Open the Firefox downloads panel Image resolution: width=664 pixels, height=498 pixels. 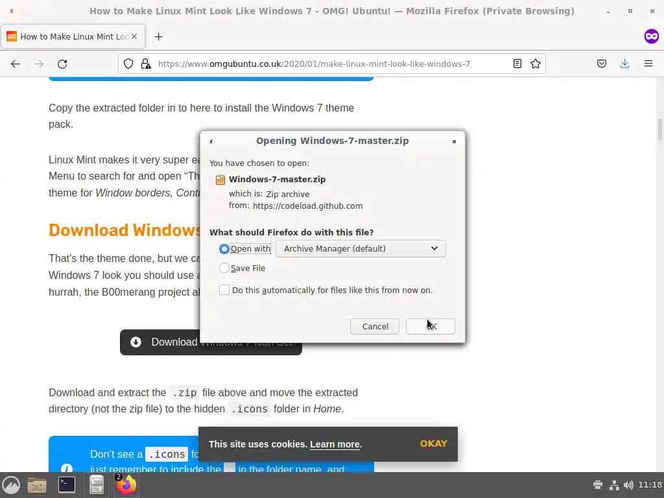click(624, 64)
